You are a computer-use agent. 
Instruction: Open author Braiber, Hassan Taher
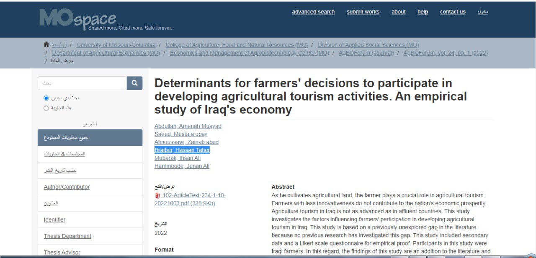182,150
